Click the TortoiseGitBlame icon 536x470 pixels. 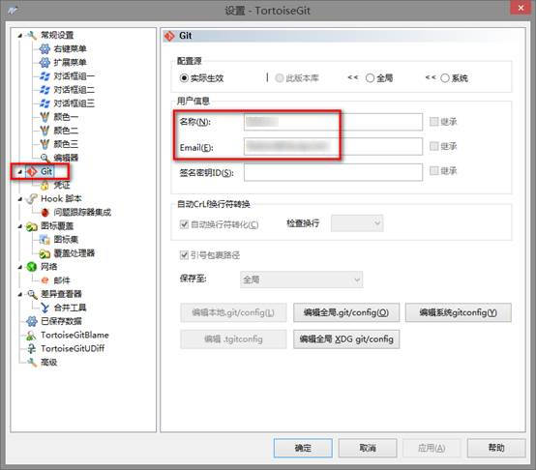[31, 336]
